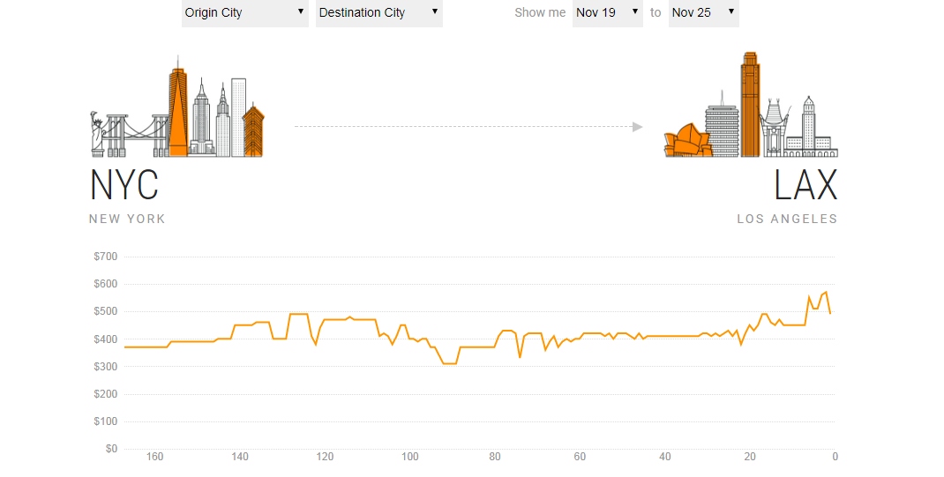Click the $400 price axis label

(105, 339)
